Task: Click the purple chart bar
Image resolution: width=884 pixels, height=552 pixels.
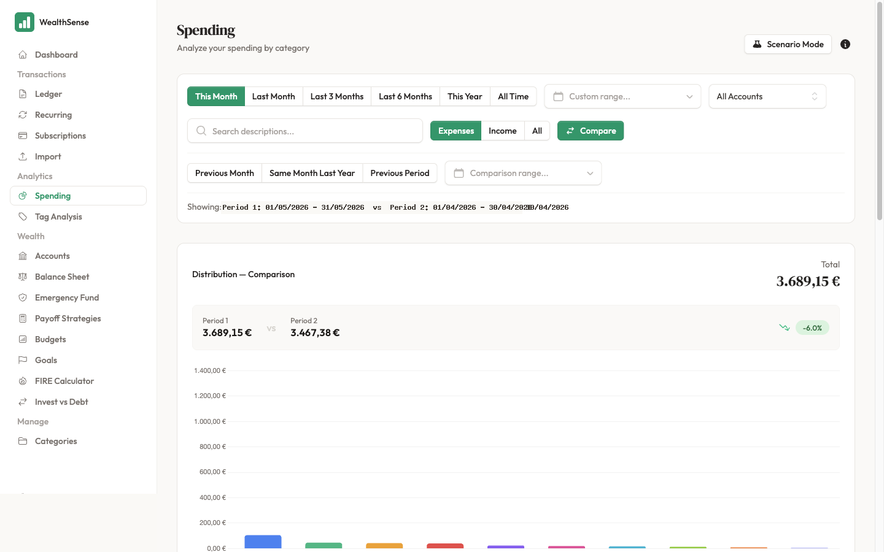Action: pos(506,546)
